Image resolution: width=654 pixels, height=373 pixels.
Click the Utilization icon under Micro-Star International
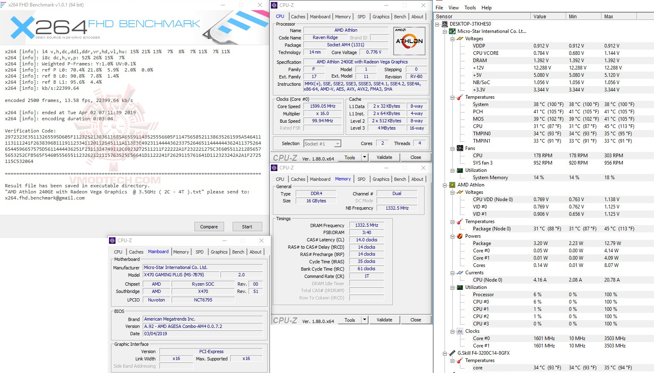[x=460, y=170]
